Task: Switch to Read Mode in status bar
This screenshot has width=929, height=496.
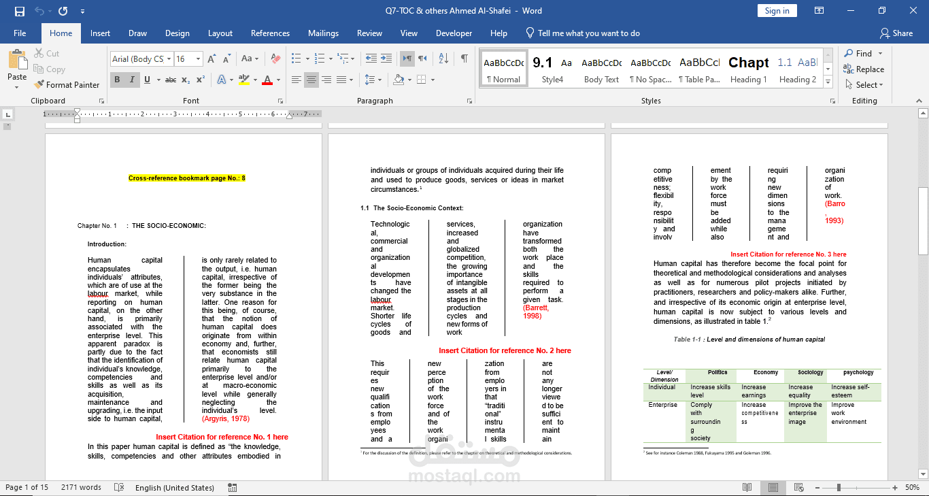Action: tap(747, 488)
